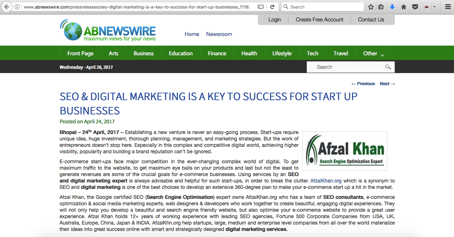Open the Business category tab
Image resolution: width=454 pixels, height=237 pixels.
(x=143, y=53)
